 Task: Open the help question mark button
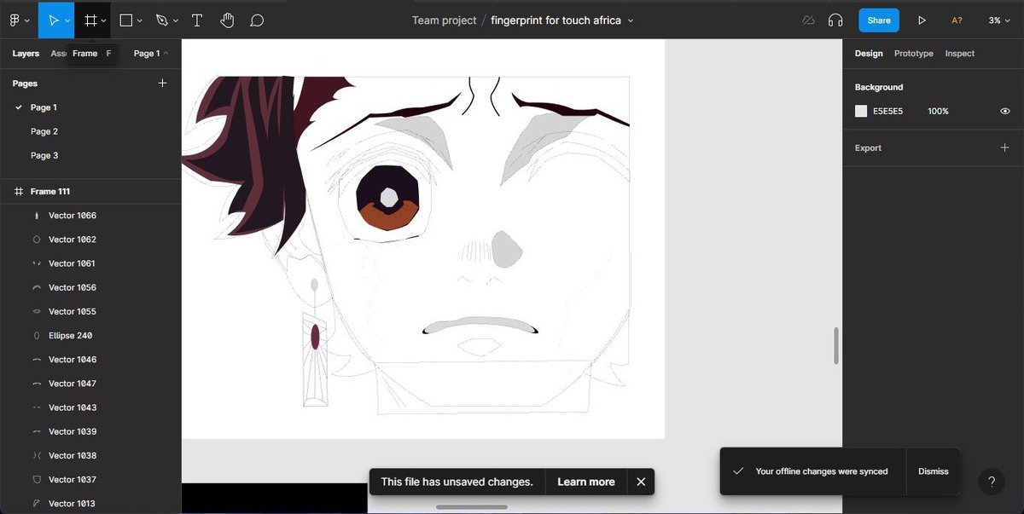click(991, 482)
